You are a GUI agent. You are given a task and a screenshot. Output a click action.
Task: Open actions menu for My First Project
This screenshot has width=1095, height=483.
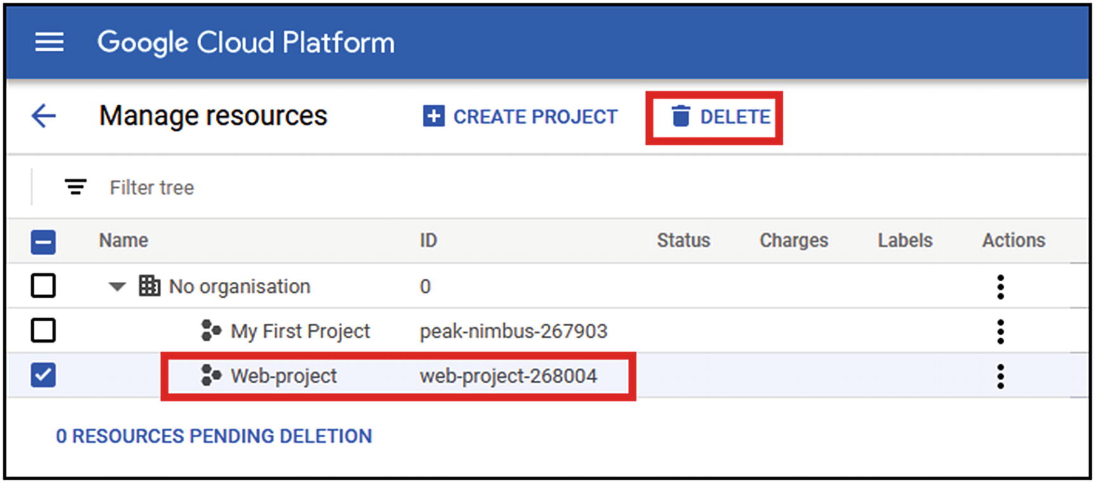click(x=1000, y=331)
